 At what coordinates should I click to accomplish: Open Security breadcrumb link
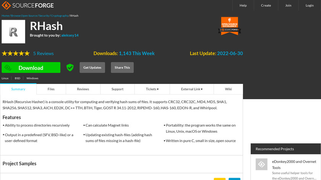[x=44, y=16]
